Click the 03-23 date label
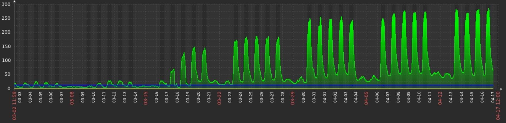 click(x=230, y=97)
